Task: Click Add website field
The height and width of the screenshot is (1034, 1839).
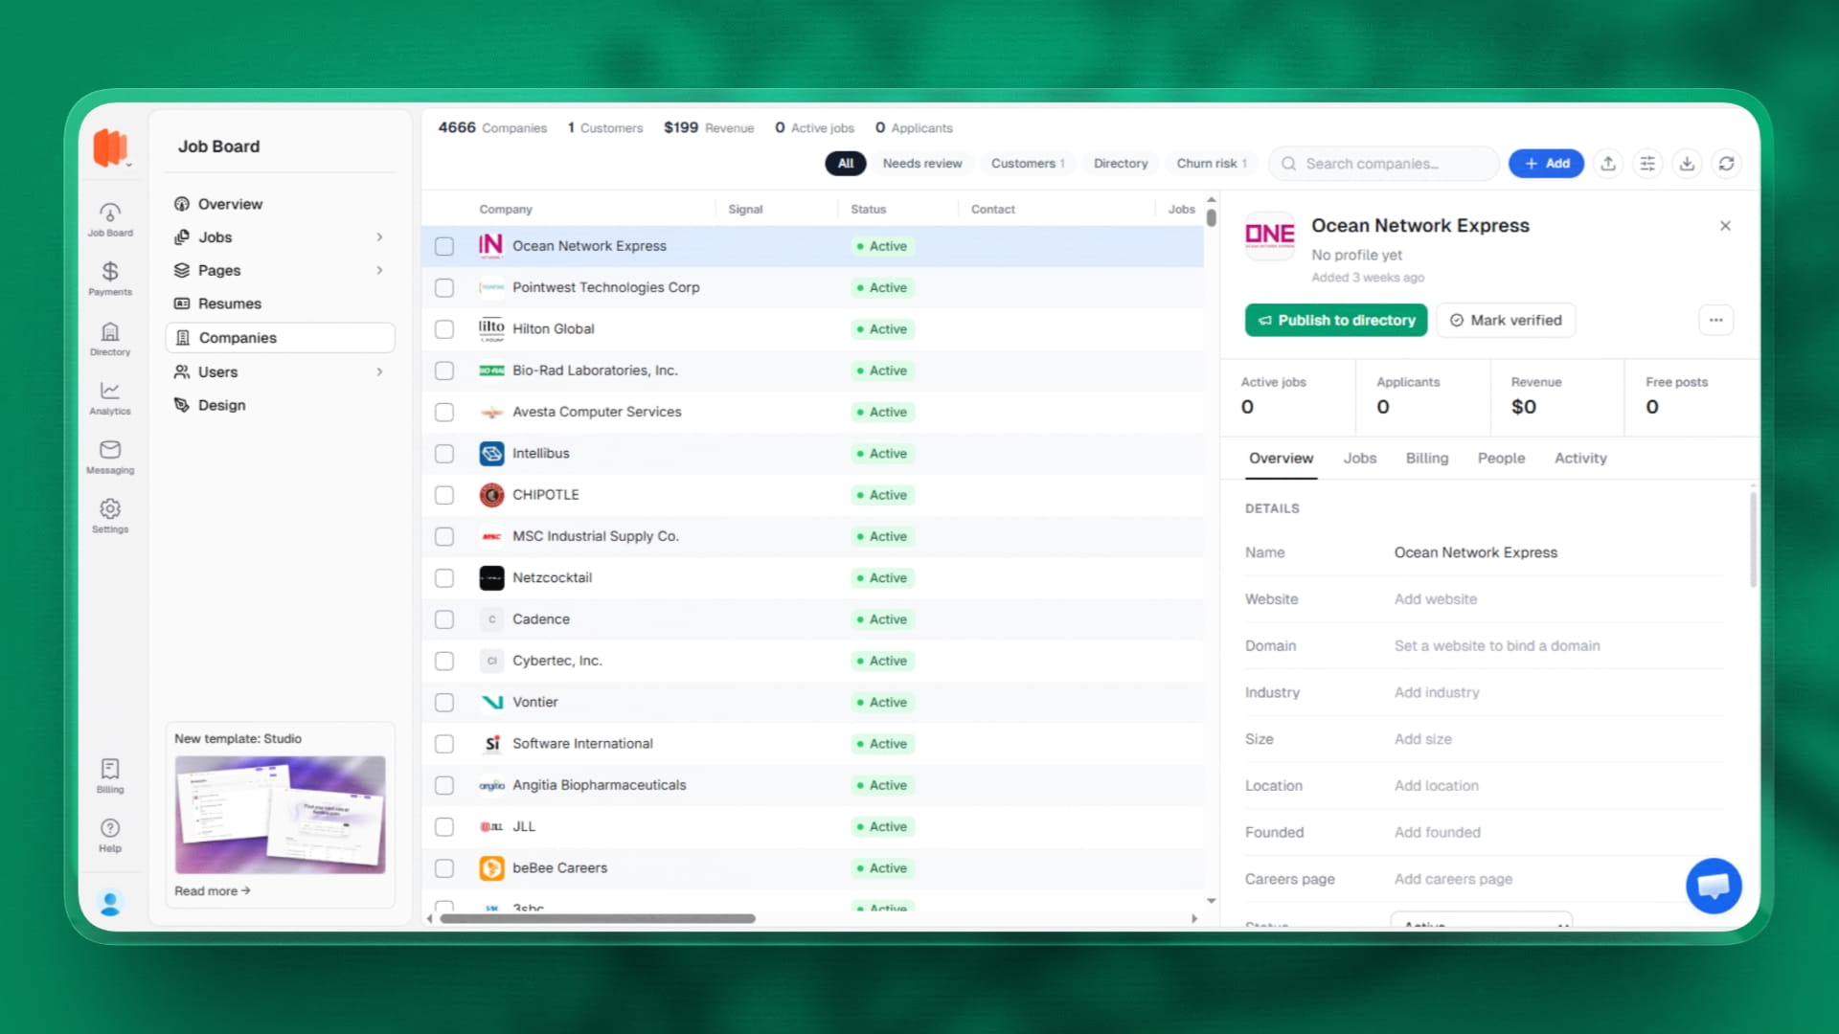Action: [x=1435, y=599]
